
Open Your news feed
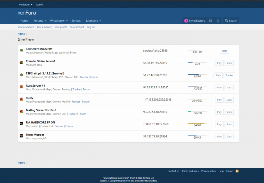tap(26, 27)
